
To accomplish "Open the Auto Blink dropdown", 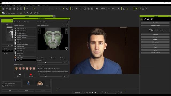I will click(x=56, y=22).
